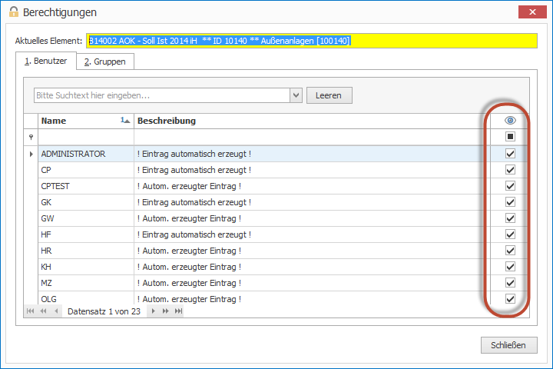Expand the ADMINISTRATOR row indicator
The height and width of the screenshot is (369, 553).
coord(31,154)
